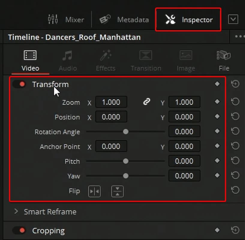Click the vertical flip icon
The image size is (245, 240).
point(118,191)
